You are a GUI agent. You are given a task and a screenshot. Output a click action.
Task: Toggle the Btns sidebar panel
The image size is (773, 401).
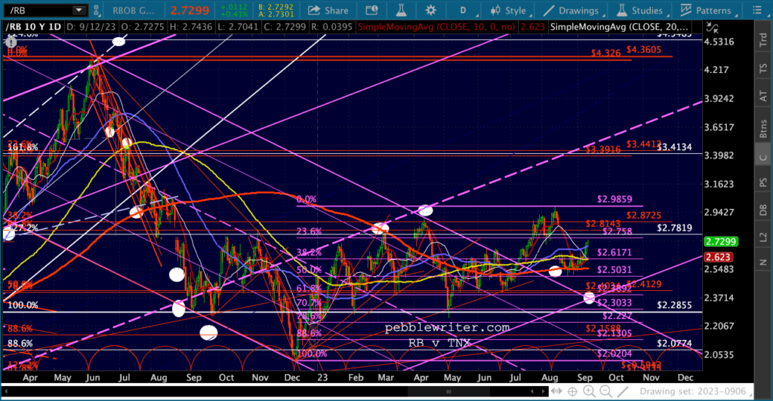click(x=762, y=125)
